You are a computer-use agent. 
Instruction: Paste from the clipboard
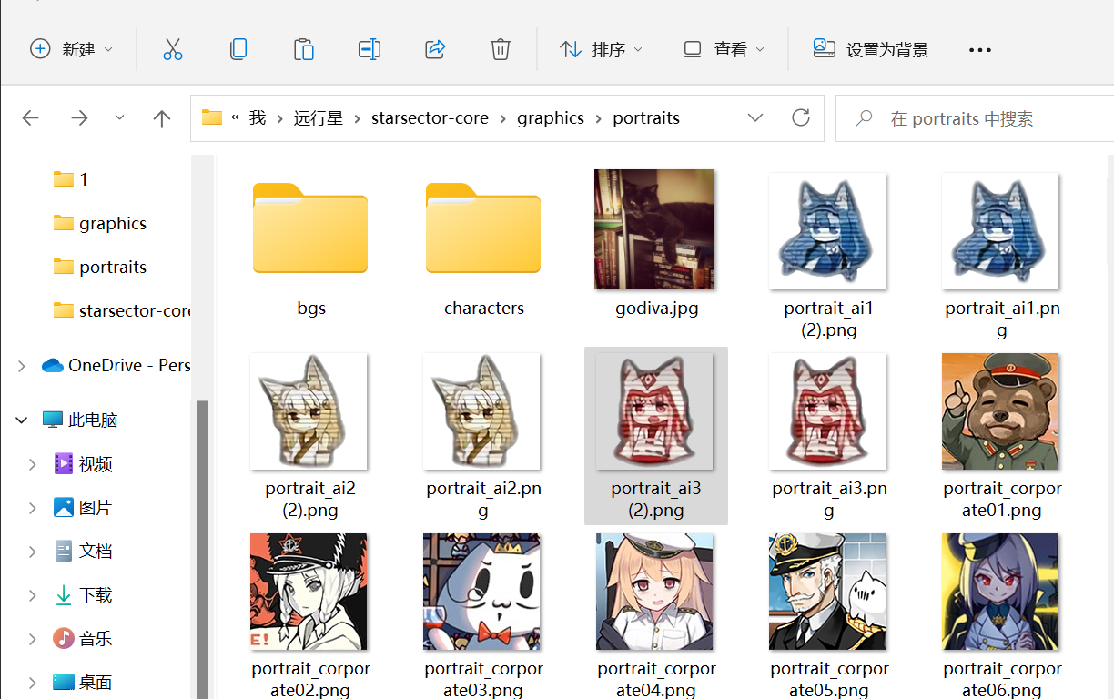coord(304,50)
